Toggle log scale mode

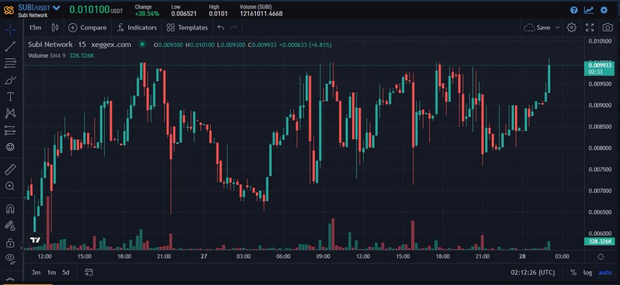coord(587,272)
